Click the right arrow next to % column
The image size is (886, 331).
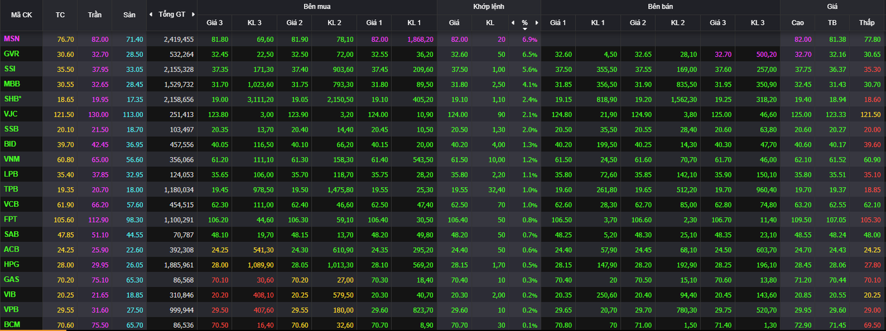pyautogui.click(x=536, y=23)
